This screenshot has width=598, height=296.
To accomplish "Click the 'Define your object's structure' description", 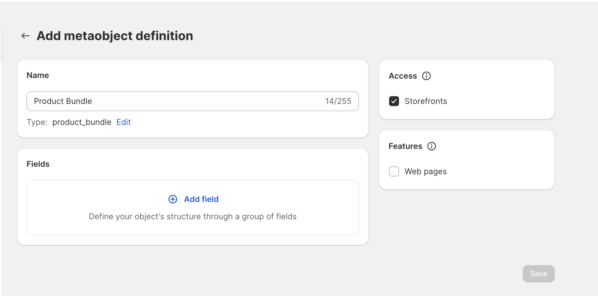I will 193,216.
